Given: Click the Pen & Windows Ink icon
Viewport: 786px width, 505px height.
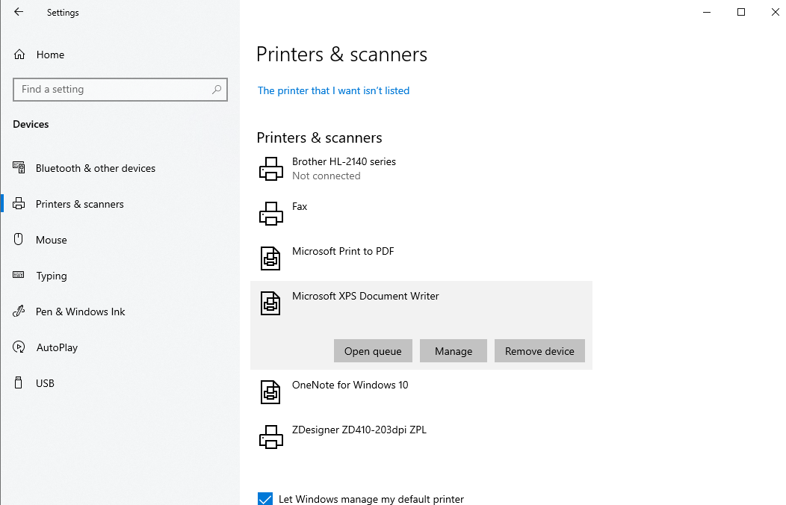Looking at the screenshot, I should pos(19,311).
